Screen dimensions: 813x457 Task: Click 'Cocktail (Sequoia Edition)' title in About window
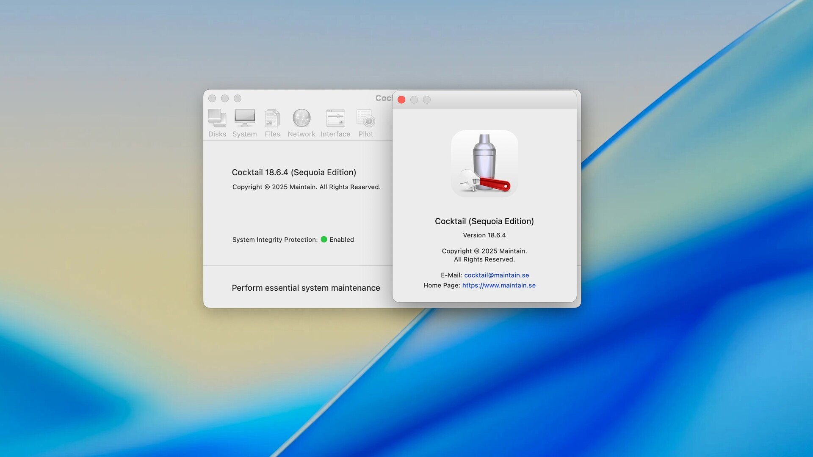coord(484,221)
